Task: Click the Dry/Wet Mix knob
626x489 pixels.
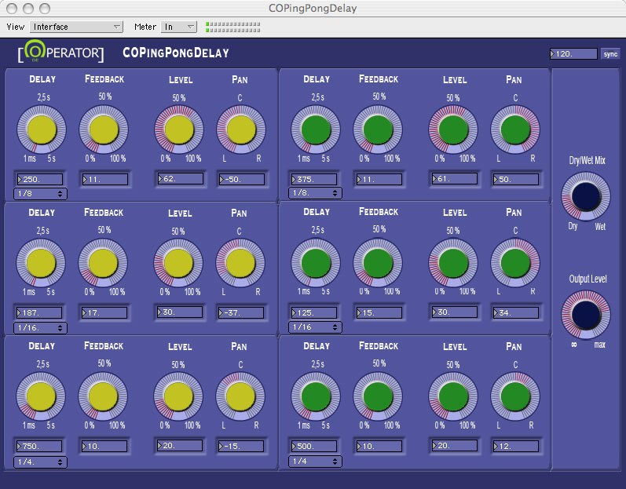Action: [586, 196]
